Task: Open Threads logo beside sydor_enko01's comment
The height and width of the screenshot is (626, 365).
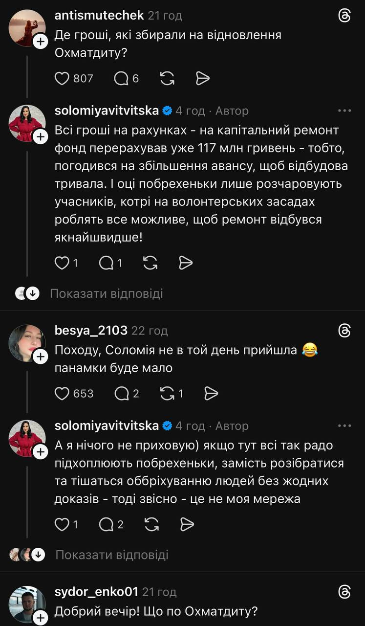Action: [x=344, y=592]
